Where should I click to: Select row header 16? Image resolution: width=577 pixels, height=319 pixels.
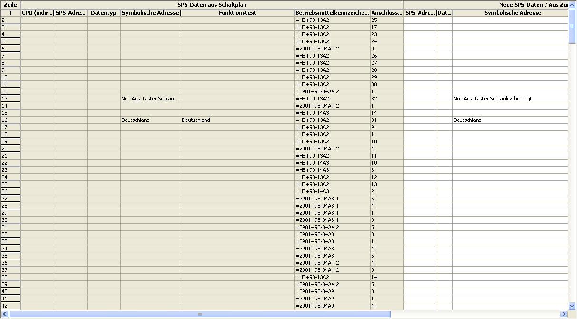[10, 120]
